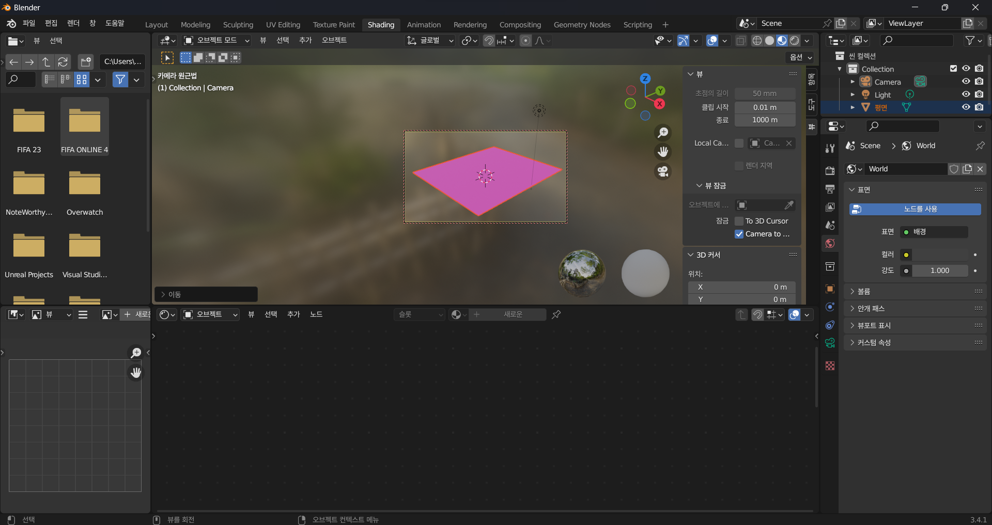Open FIFA ONLINE 4 folder
The width and height of the screenshot is (992, 525).
[x=85, y=126]
